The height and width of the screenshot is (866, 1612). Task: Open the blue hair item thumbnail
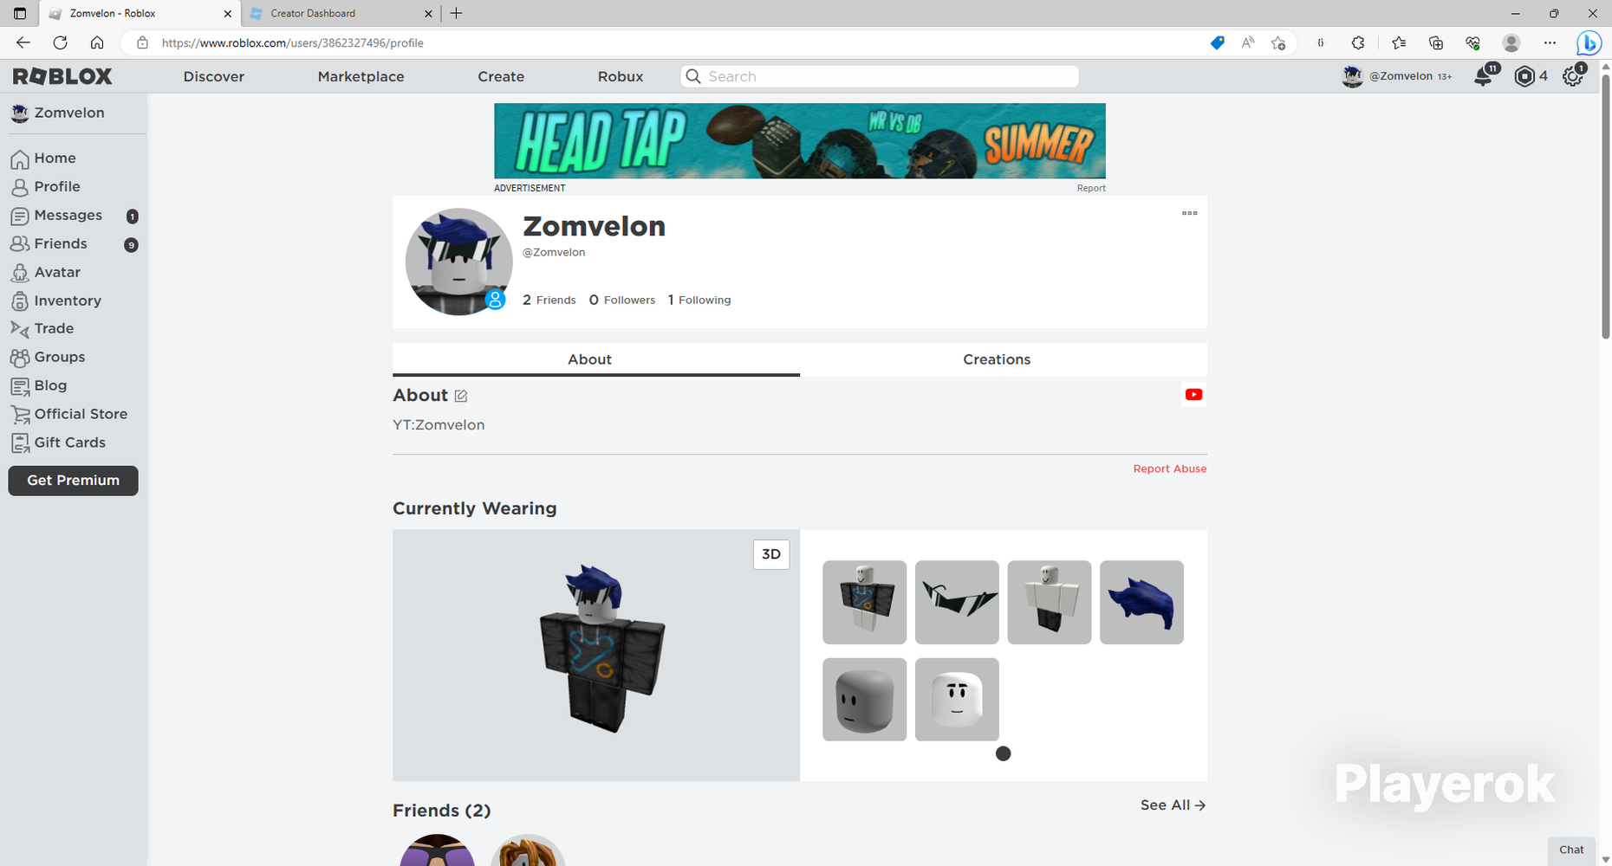coord(1141,603)
